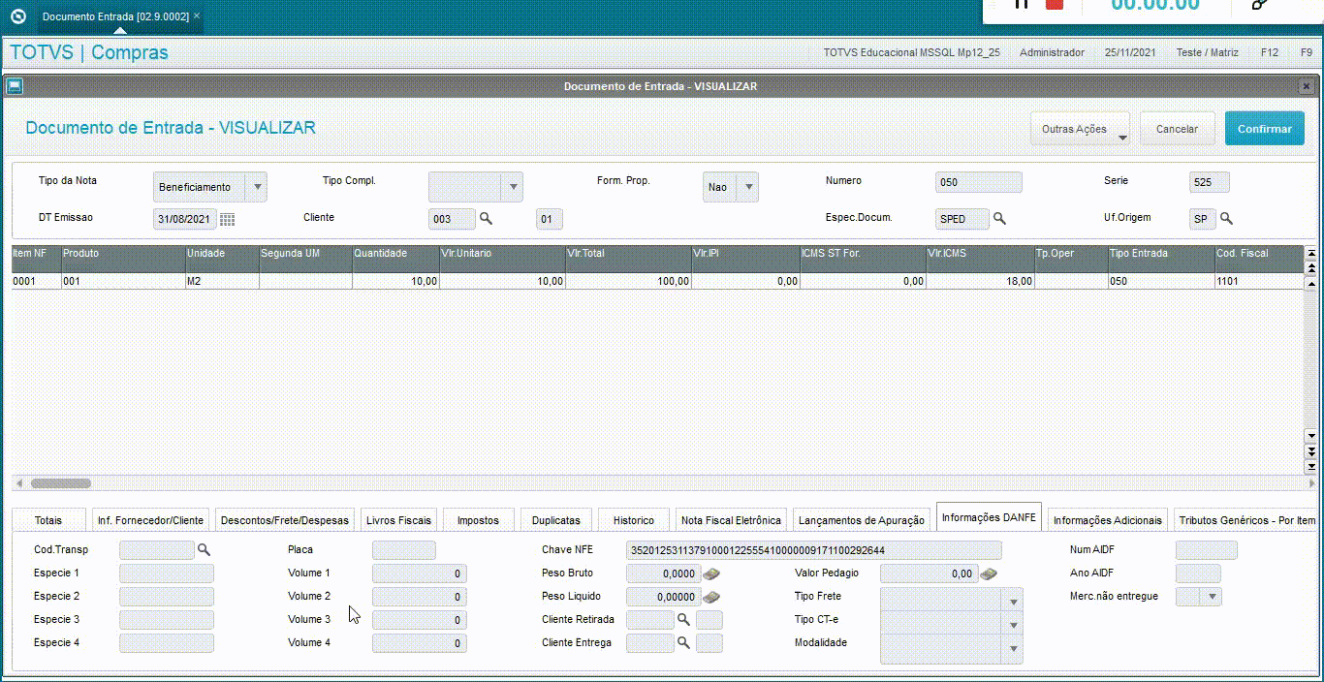This screenshot has height=682, width=1324.
Task: Switch to the Livros Fiscais tab
Action: [398, 520]
